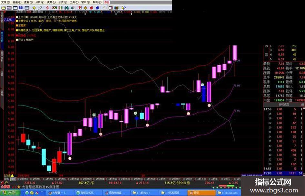Click the red-white icon right of the bell
Image resolution: width=305 pixels, height=196 pixels.
(79, 8)
